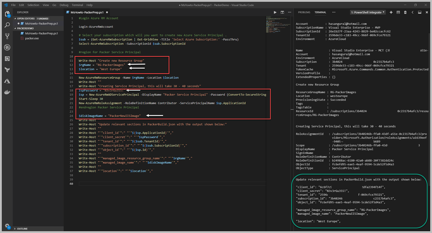Viewport: 432px width, 233px height.
Task: Click the unsaved dot on the editor tab
Action: click(107, 12)
